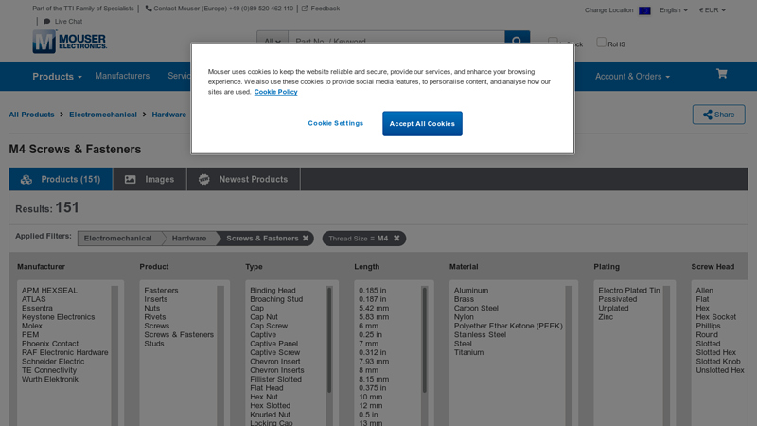Image resolution: width=757 pixels, height=426 pixels.
Task: Toggle the RoHS checkbox
Action: pyautogui.click(x=601, y=42)
